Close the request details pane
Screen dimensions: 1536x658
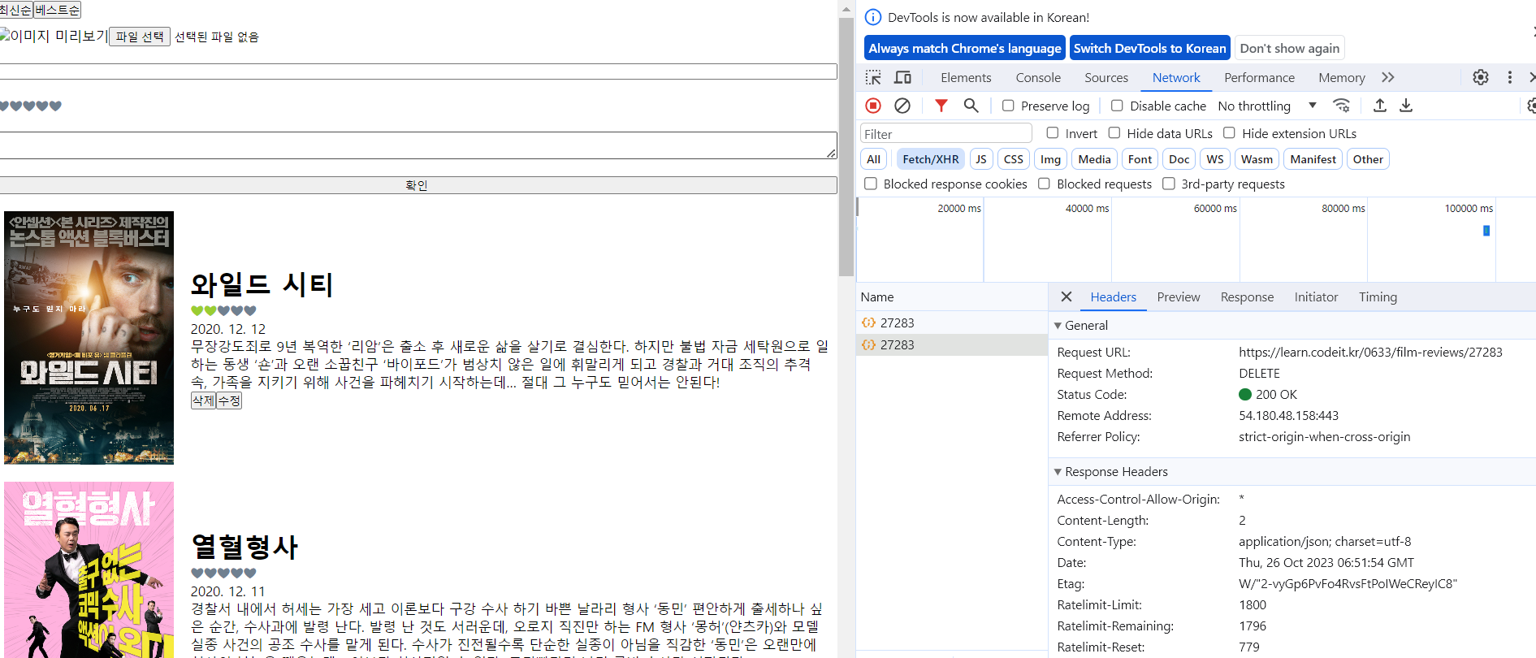pyautogui.click(x=1067, y=297)
